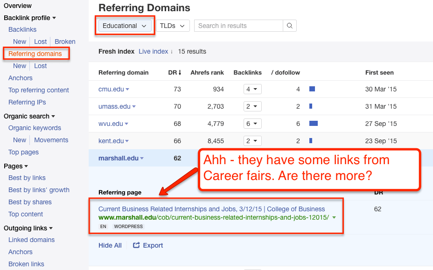433x270 pixels.
Task: Click the Live index info icon
Action: pos(172,52)
